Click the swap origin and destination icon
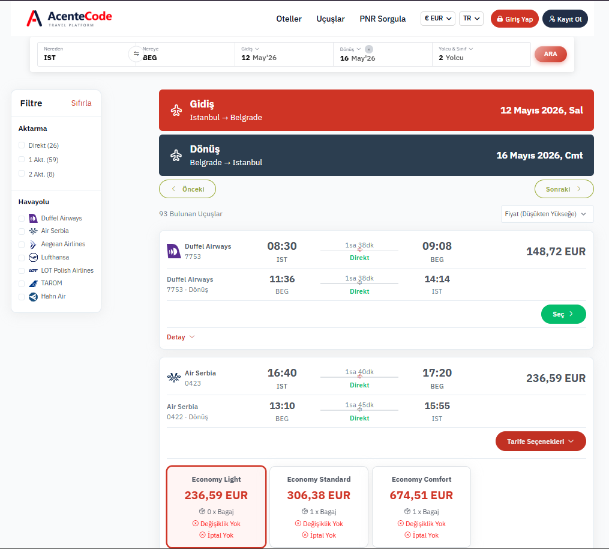The height and width of the screenshot is (549, 609). click(136, 54)
